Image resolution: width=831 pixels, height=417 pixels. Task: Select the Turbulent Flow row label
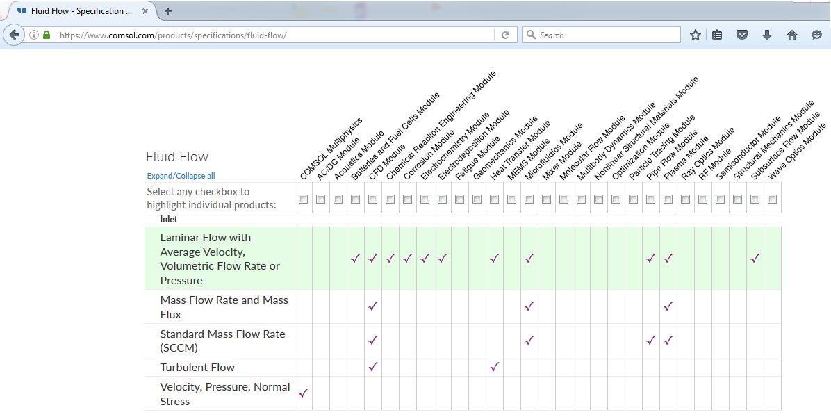coord(197,367)
